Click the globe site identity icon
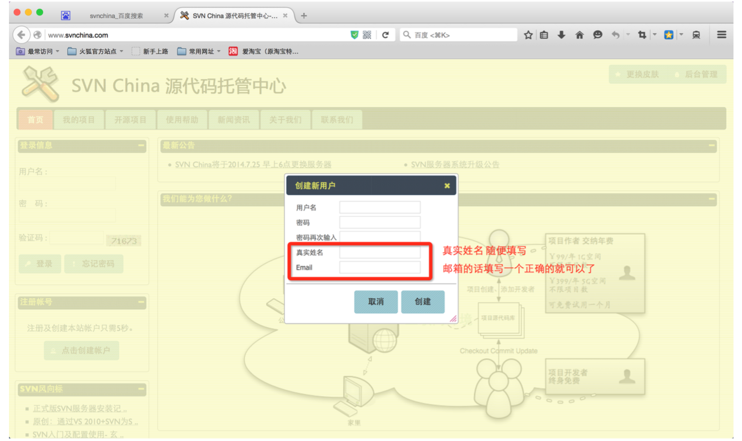The image size is (742, 441). pos(37,35)
